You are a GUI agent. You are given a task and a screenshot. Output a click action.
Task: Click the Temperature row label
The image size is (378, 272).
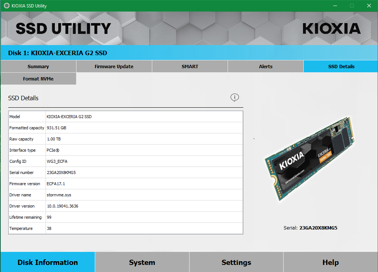[21, 228]
